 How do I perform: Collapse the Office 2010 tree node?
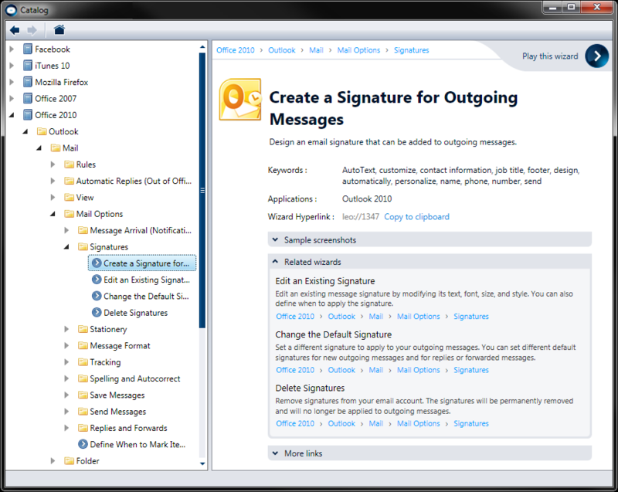tap(12, 115)
